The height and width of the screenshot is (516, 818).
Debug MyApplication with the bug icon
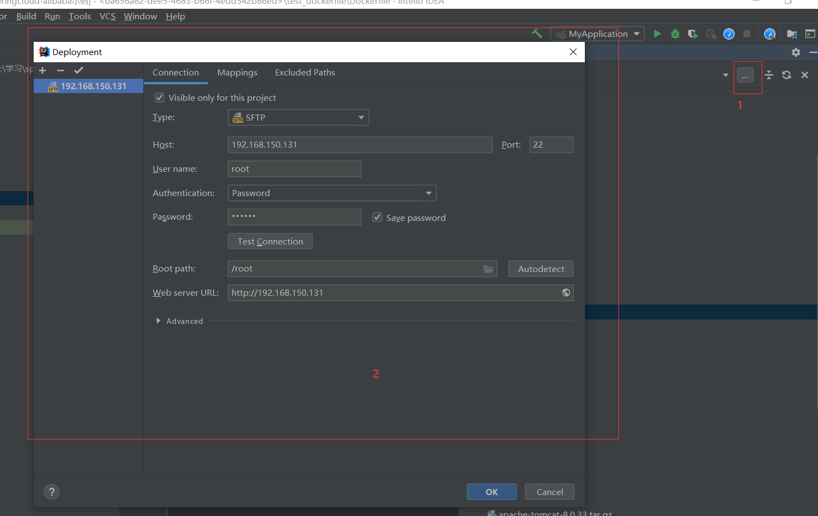pyautogui.click(x=675, y=34)
